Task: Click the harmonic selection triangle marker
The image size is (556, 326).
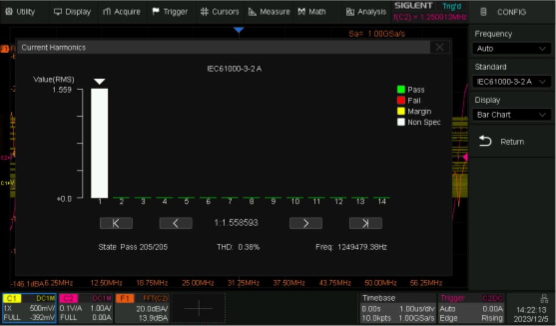Action: (x=99, y=81)
